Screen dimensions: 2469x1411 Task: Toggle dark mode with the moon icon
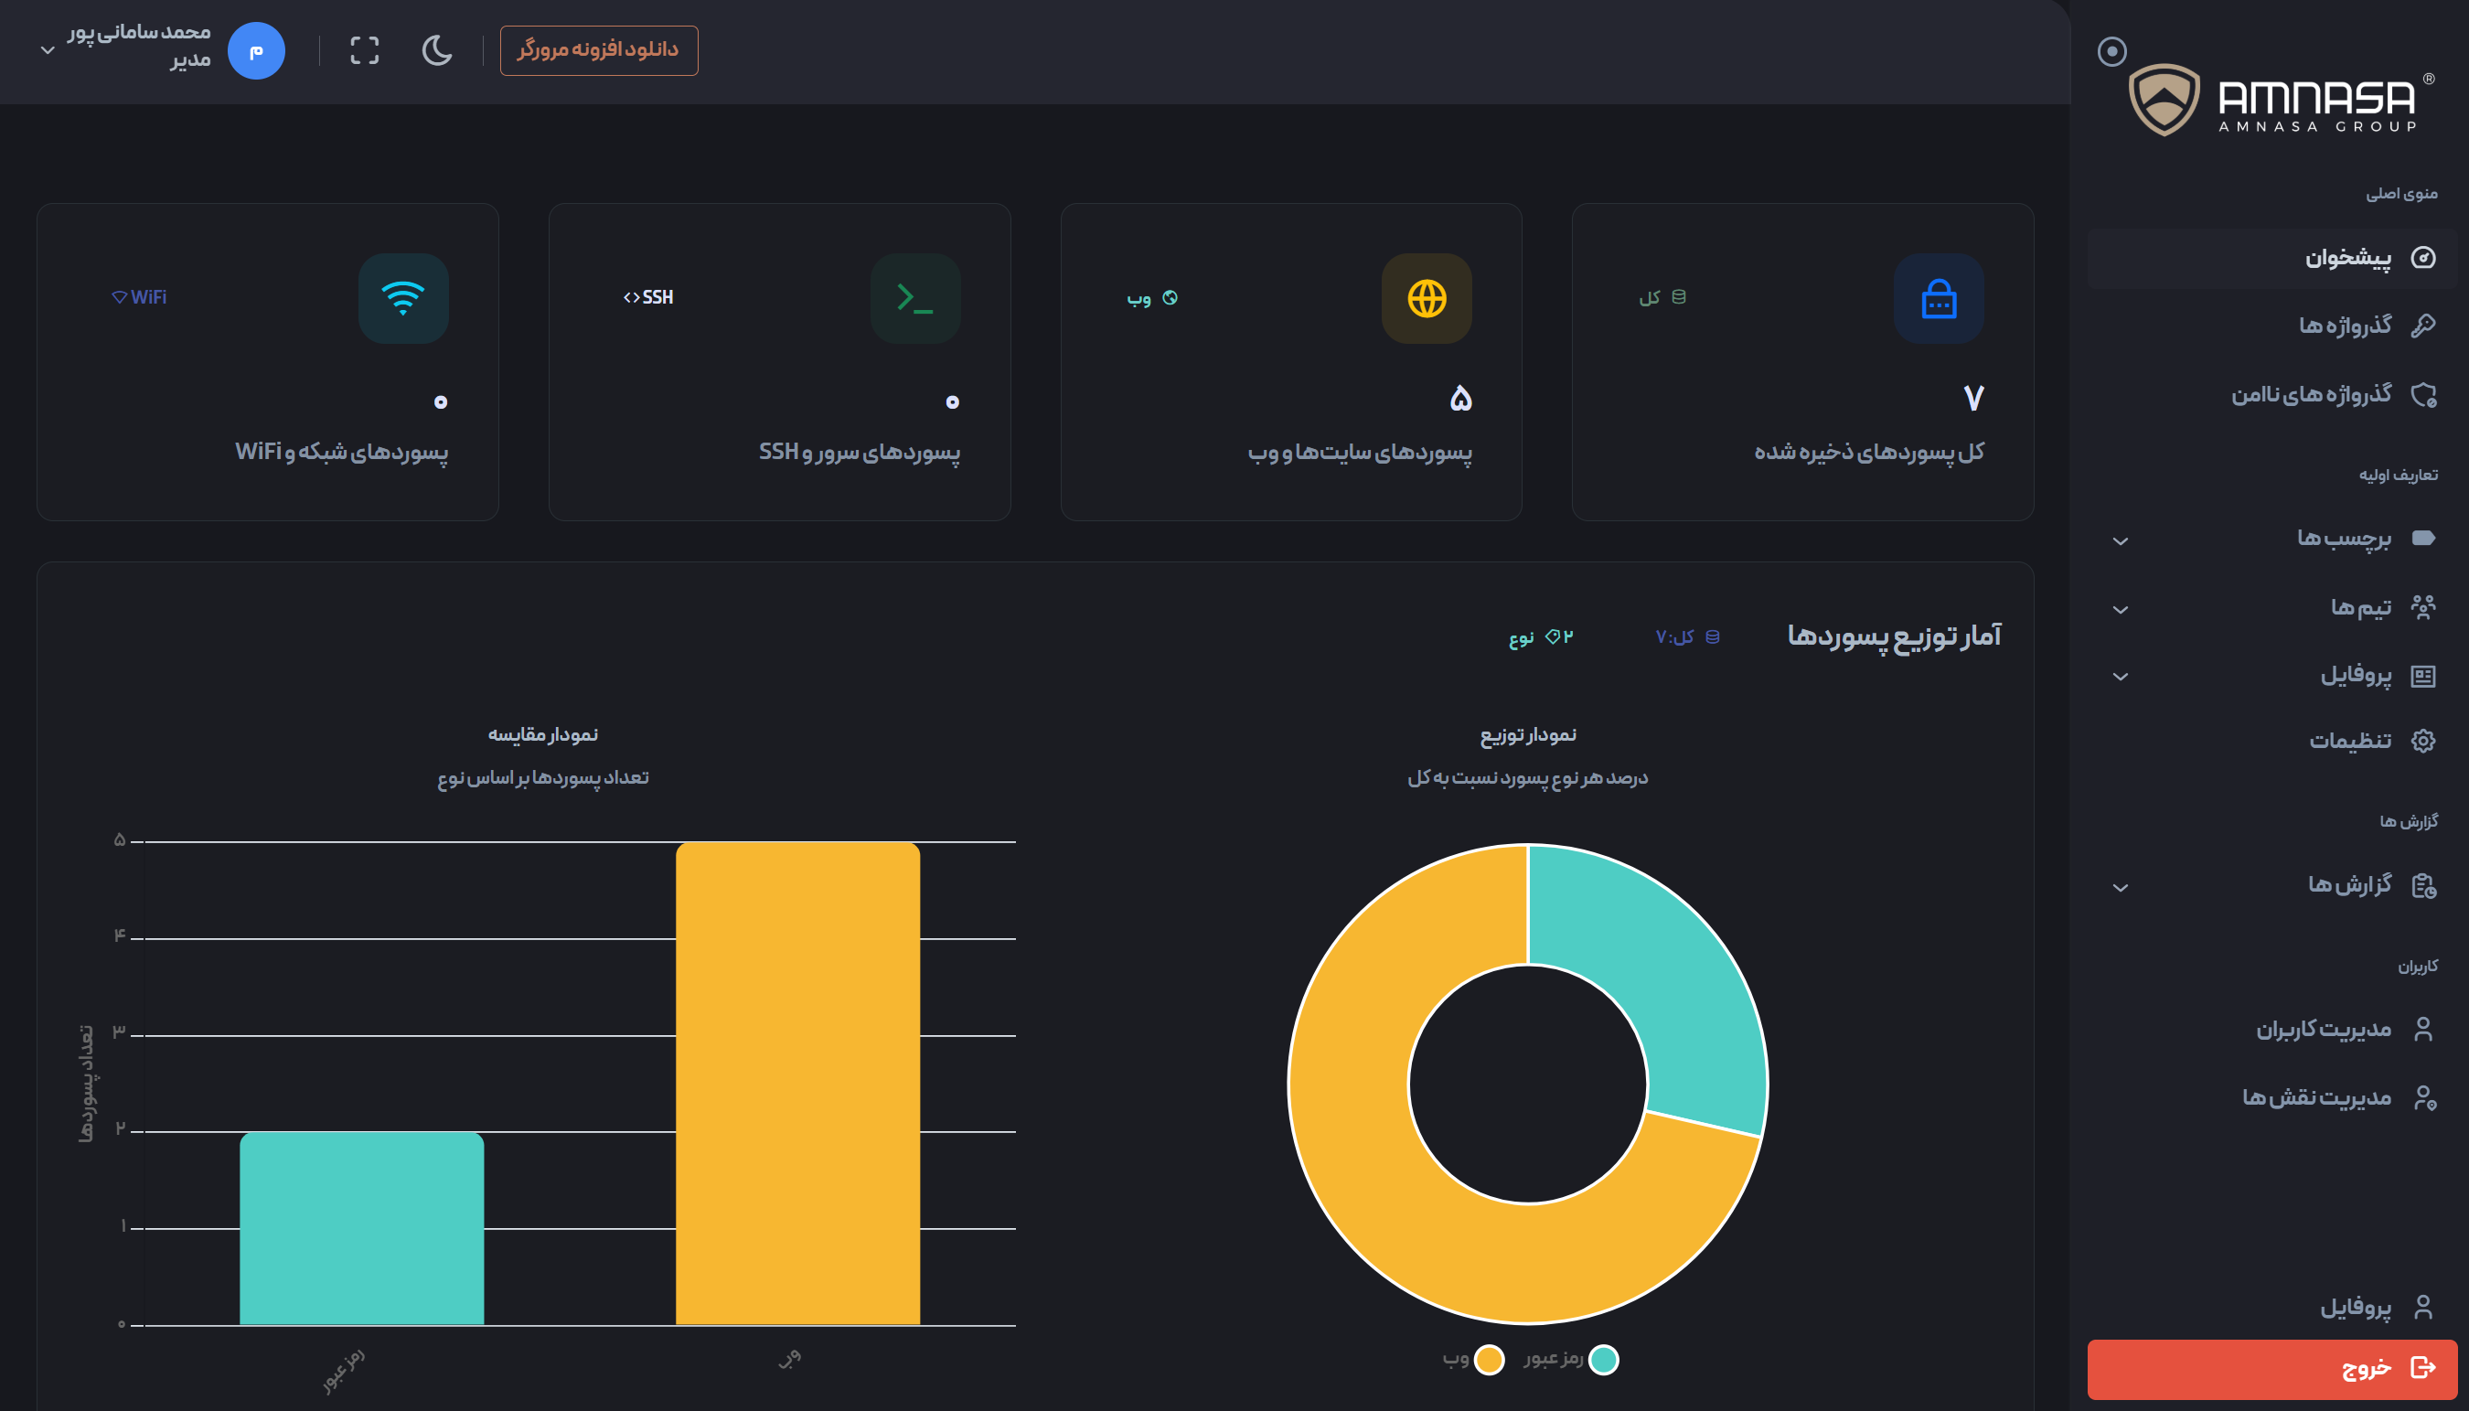coord(437,50)
